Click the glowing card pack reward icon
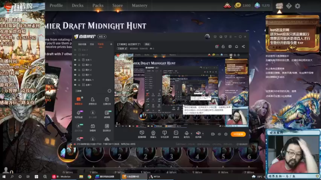Viewport: 321px width, 180px height. point(67,151)
